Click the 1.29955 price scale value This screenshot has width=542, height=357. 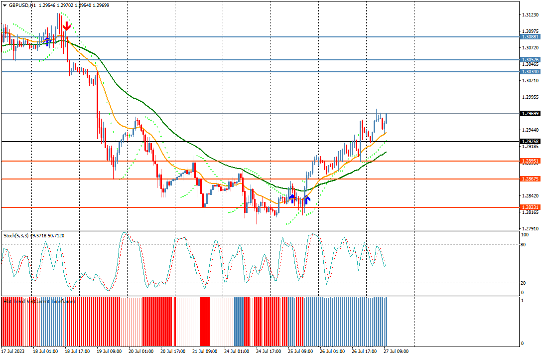(x=530, y=97)
